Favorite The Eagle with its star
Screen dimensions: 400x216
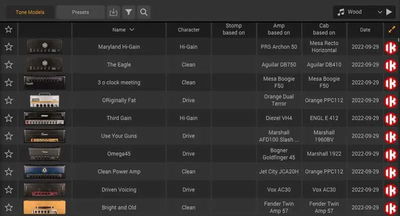pyautogui.click(x=8, y=65)
